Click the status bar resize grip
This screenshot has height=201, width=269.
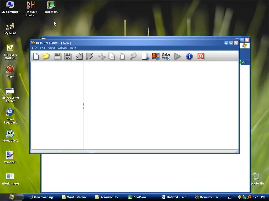click(x=237, y=152)
